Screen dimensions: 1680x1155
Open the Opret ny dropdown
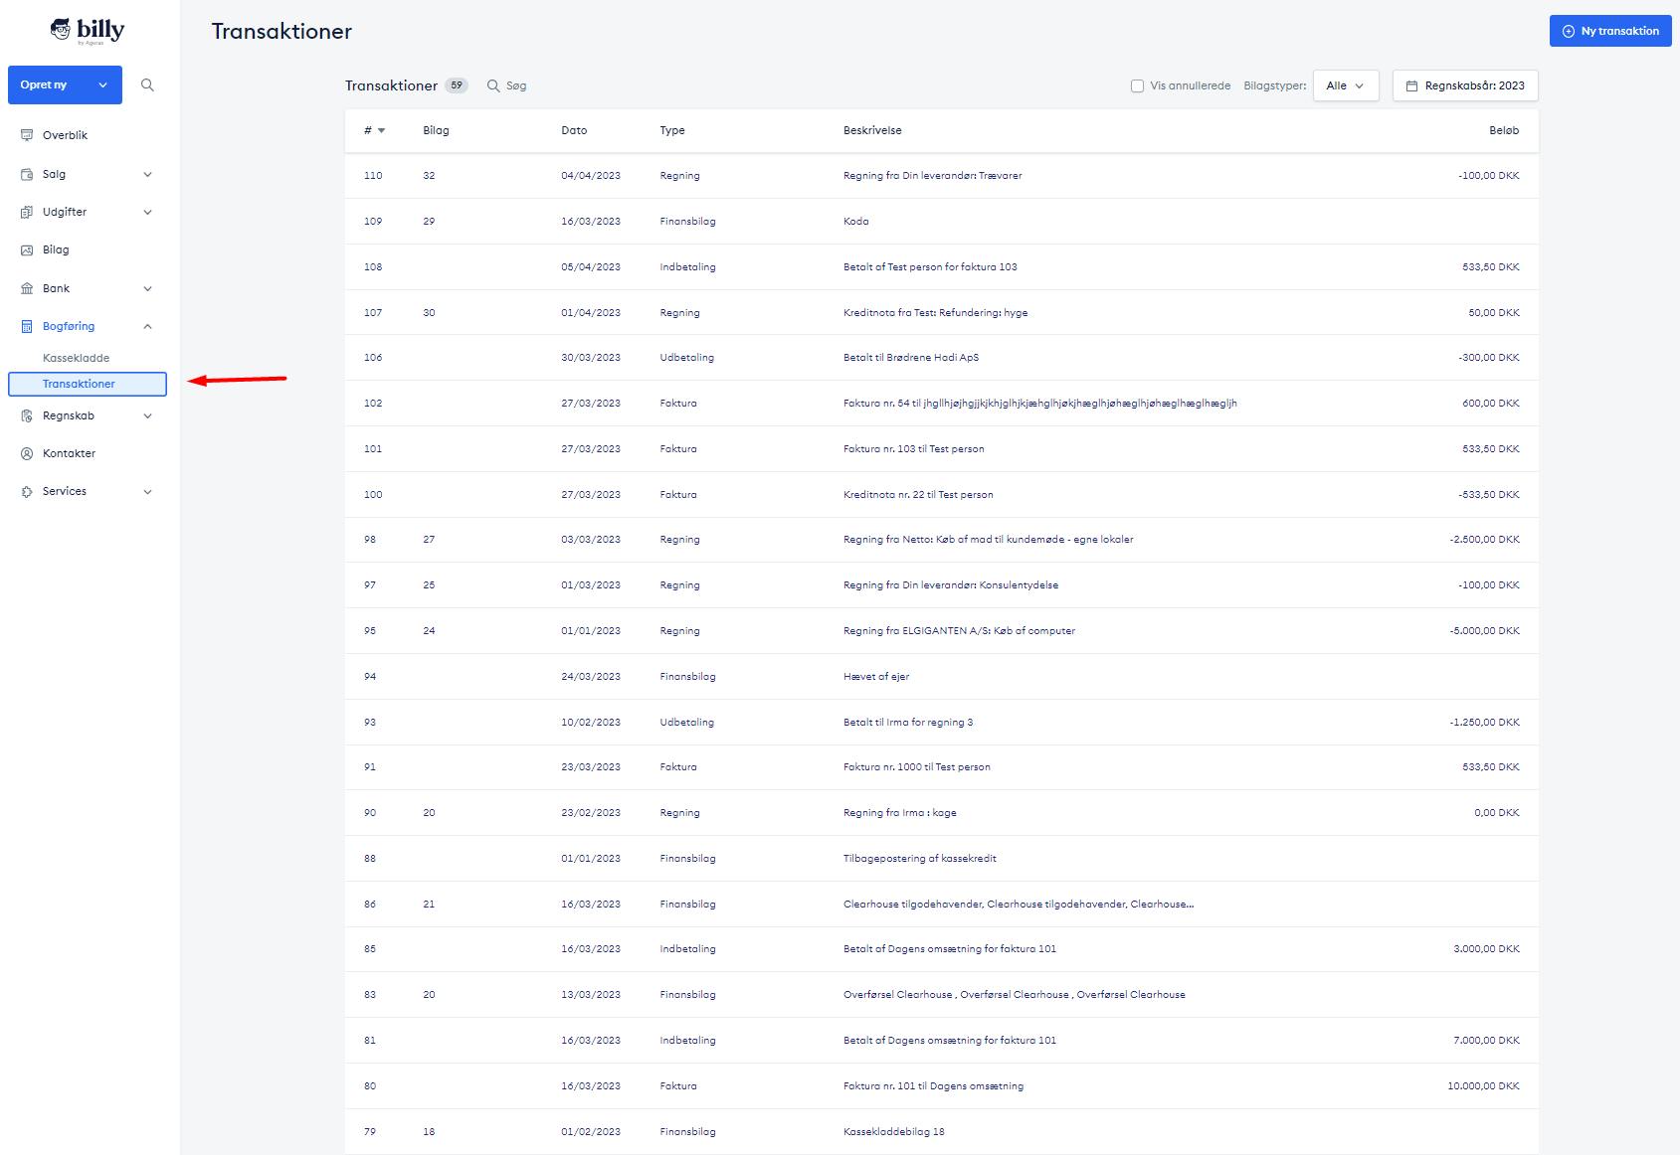(x=65, y=84)
